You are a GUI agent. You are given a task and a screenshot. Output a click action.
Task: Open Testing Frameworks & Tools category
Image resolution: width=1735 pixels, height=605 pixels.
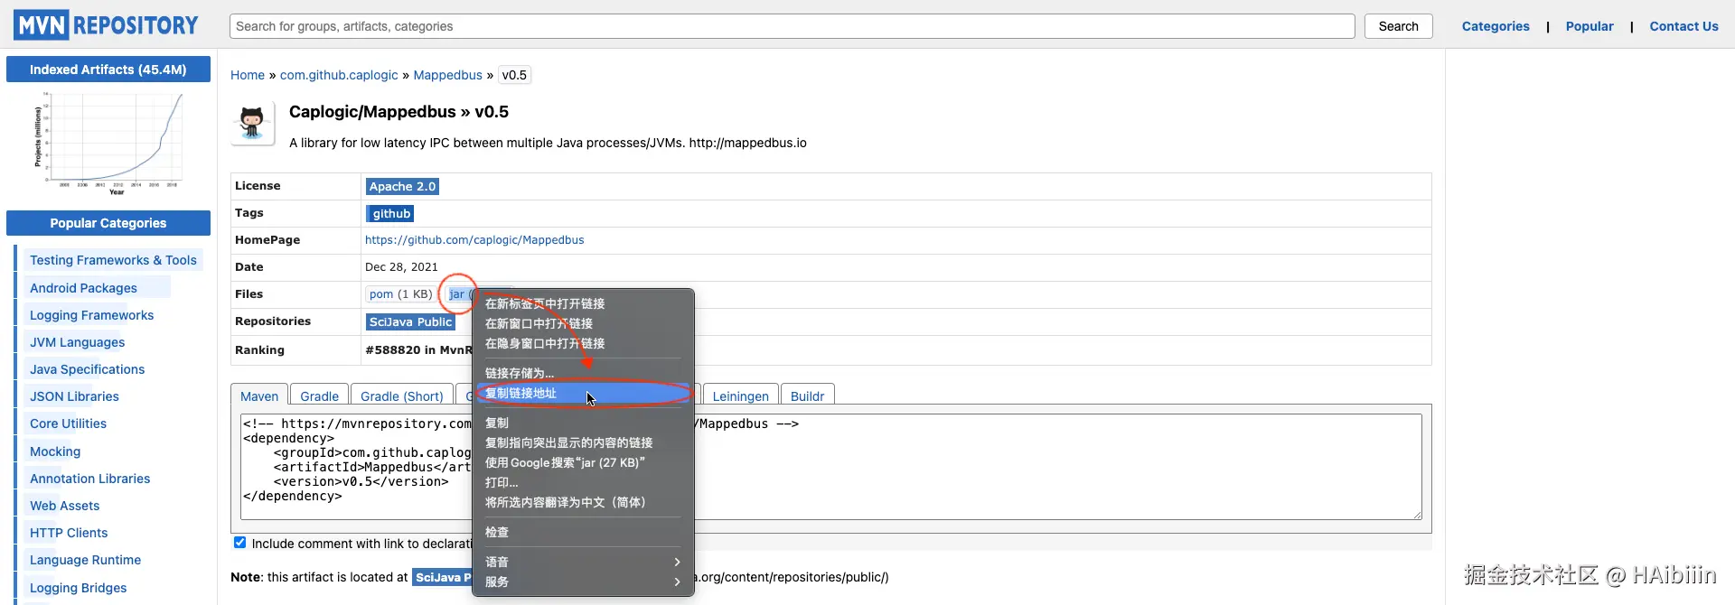point(113,260)
